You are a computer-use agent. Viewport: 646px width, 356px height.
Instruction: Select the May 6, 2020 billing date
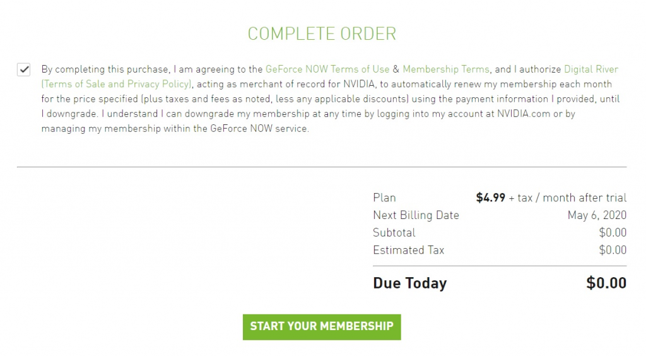click(x=597, y=215)
